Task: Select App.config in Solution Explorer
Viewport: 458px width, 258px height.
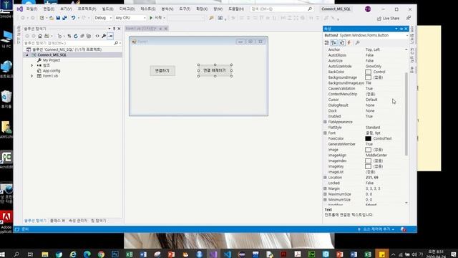Action: (52, 70)
